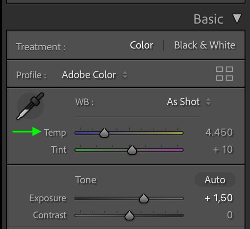The width and height of the screenshot is (250, 229).
Task: Click the Basic panel header title
Action: (208, 19)
